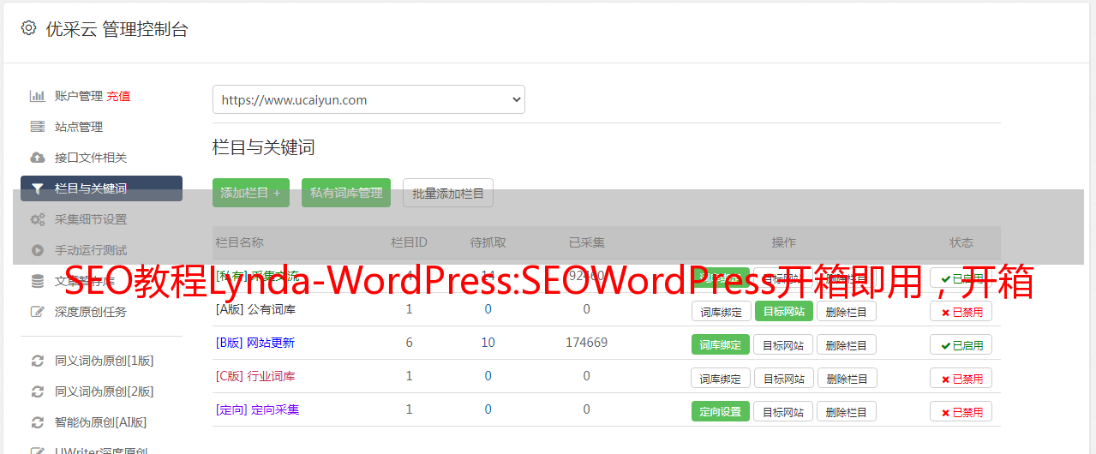Viewport: 1096px width, 454px height.
Task: Click the 待抓取 column header
Action: point(488,242)
